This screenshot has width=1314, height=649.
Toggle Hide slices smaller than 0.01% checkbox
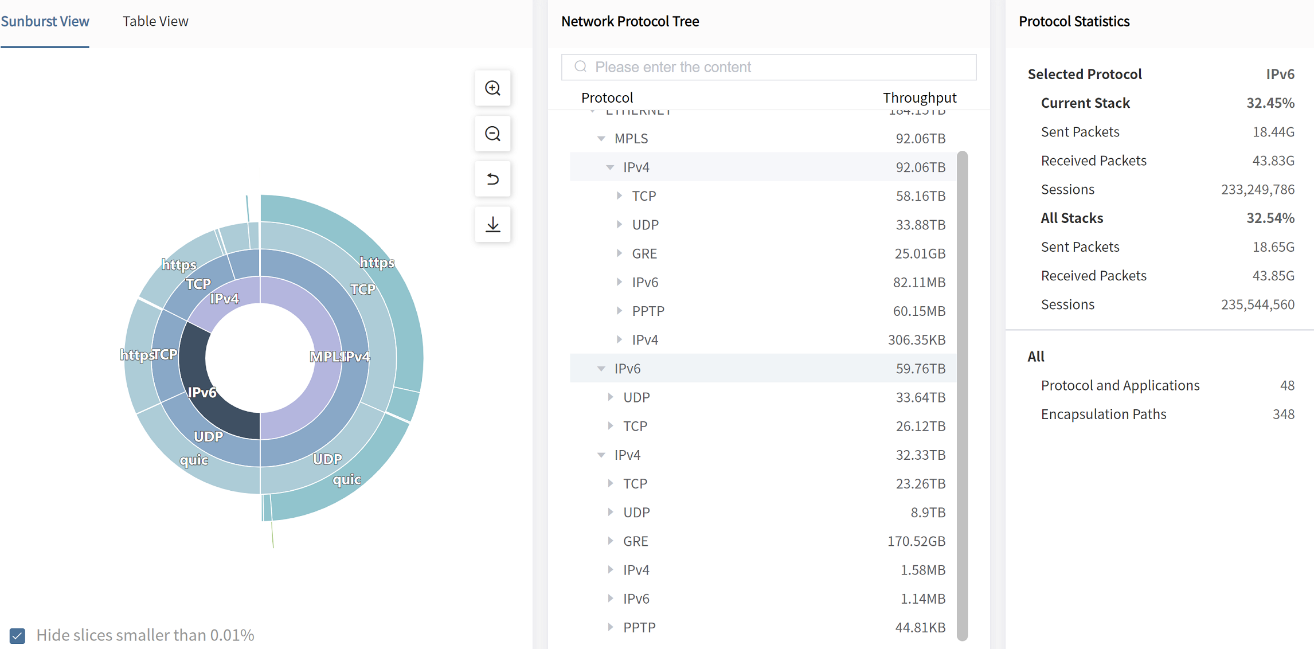(x=18, y=635)
